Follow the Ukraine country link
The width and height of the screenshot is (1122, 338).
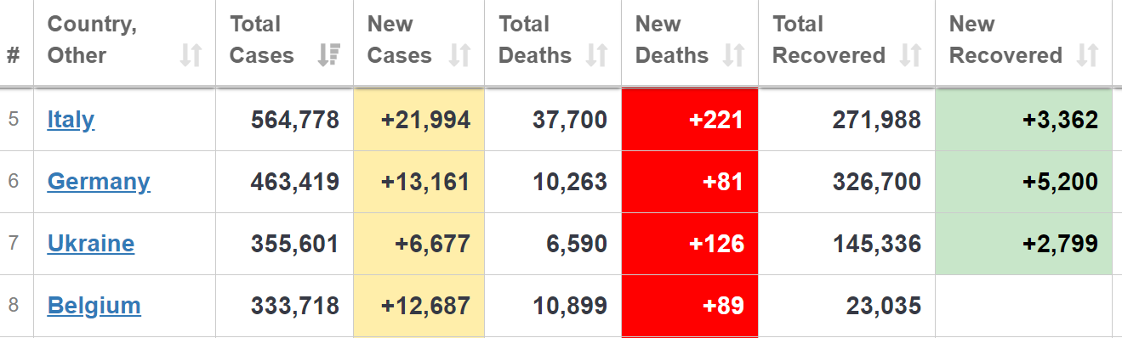click(x=91, y=244)
